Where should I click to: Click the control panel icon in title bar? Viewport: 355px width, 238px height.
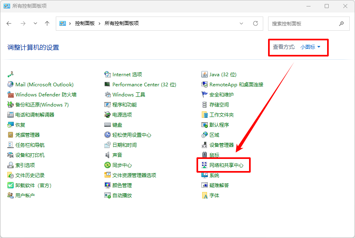(x=7, y=6)
